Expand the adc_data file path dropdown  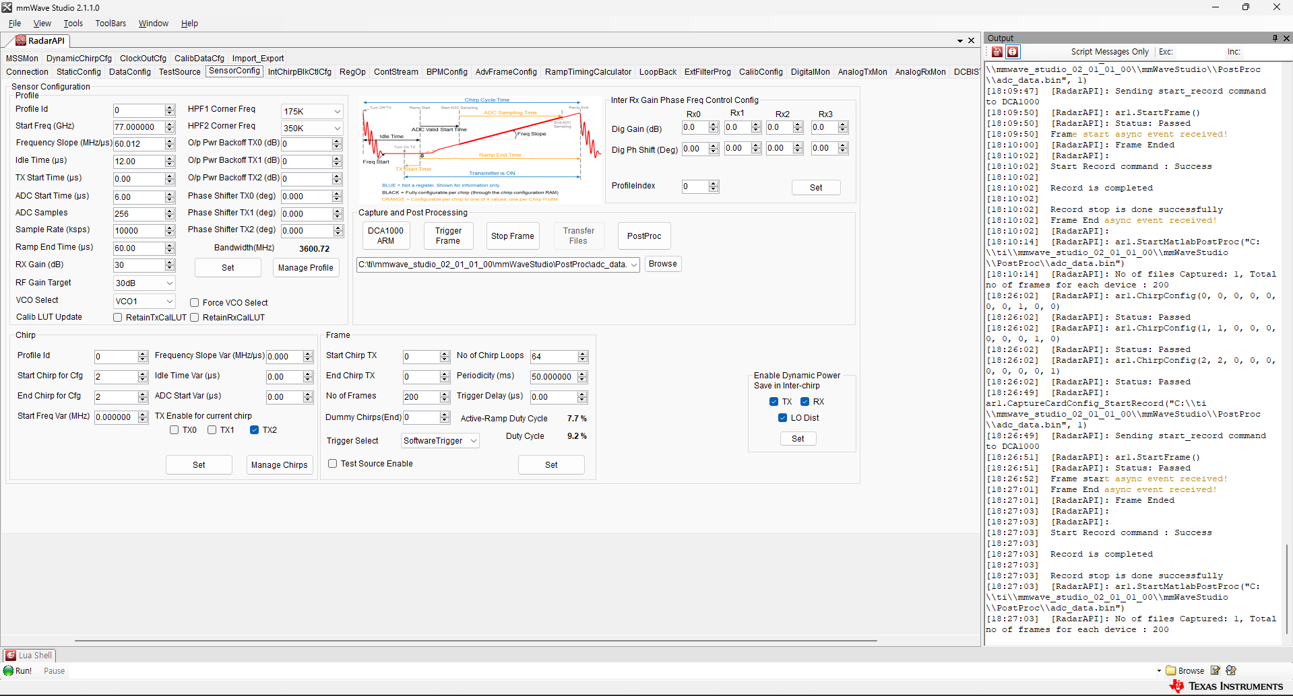point(633,265)
